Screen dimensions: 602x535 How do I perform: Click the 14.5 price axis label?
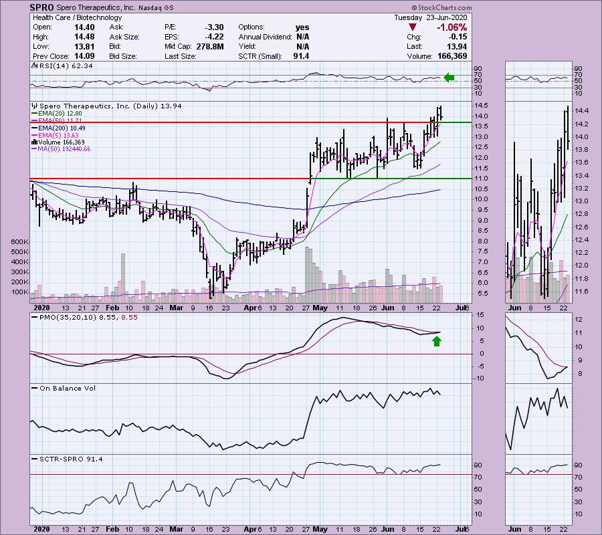481,106
